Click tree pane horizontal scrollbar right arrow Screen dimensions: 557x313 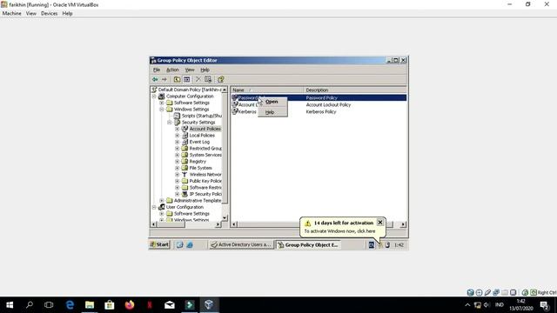click(x=218, y=224)
